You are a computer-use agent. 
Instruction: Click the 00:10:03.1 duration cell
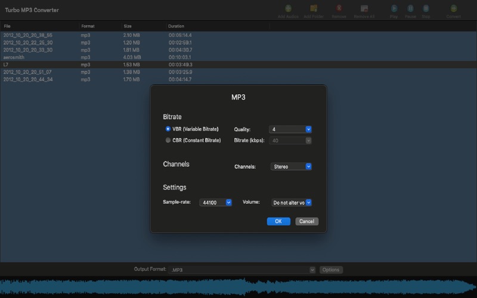pos(180,57)
